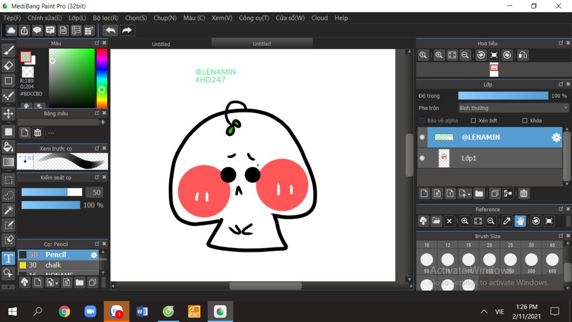This screenshot has width=572, height=322.
Task: Select the Brush tool in left toolbar
Action: point(8,50)
